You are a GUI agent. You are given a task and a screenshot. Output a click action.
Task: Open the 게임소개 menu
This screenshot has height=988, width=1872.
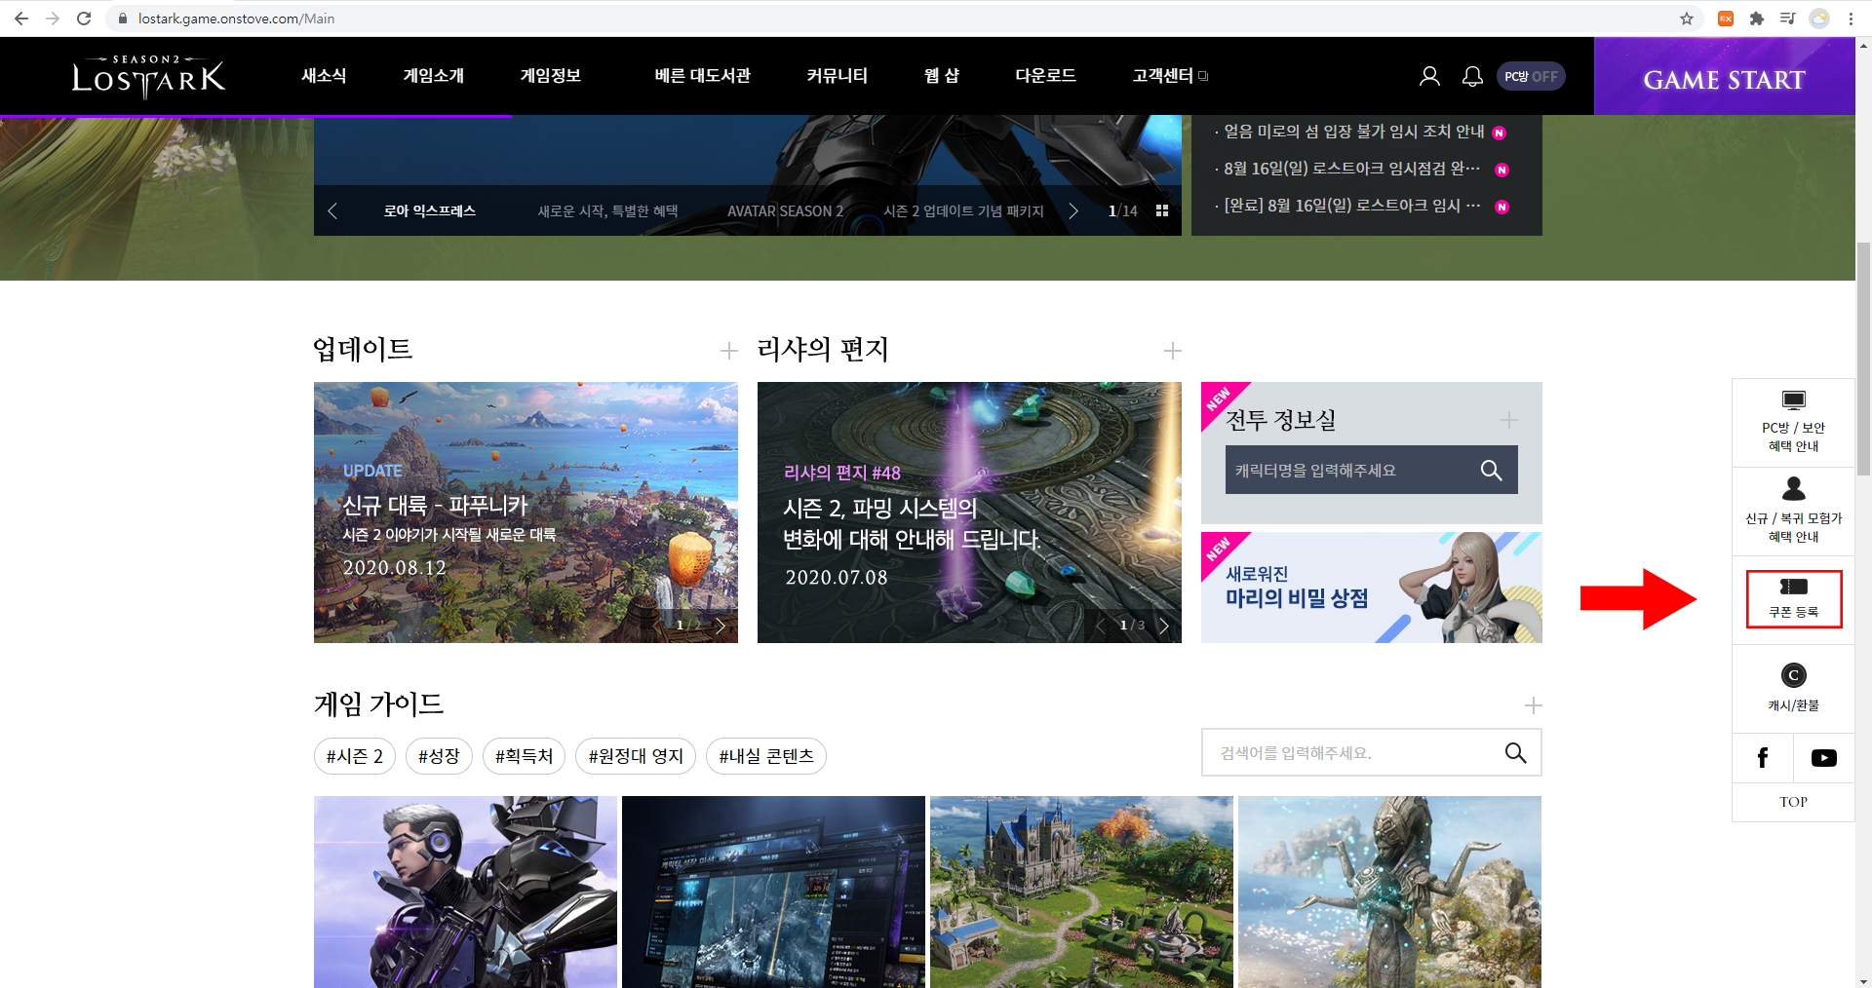(434, 76)
